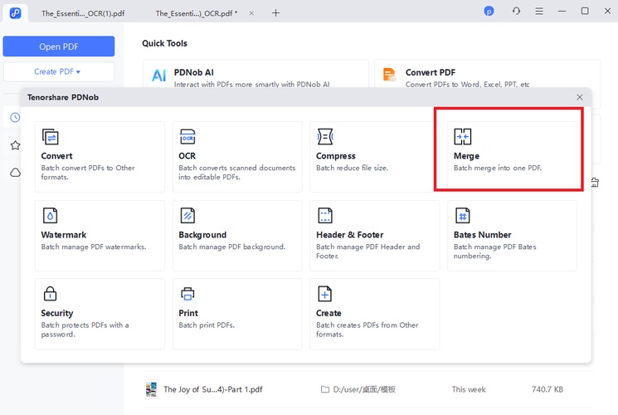The height and width of the screenshot is (415, 618).
Task: Click the Create card title
Action: point(328,313)
